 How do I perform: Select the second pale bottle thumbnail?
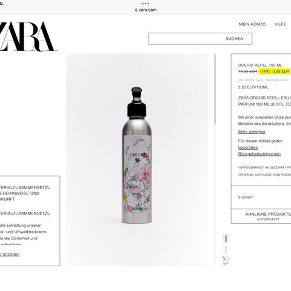pos(226,249)
